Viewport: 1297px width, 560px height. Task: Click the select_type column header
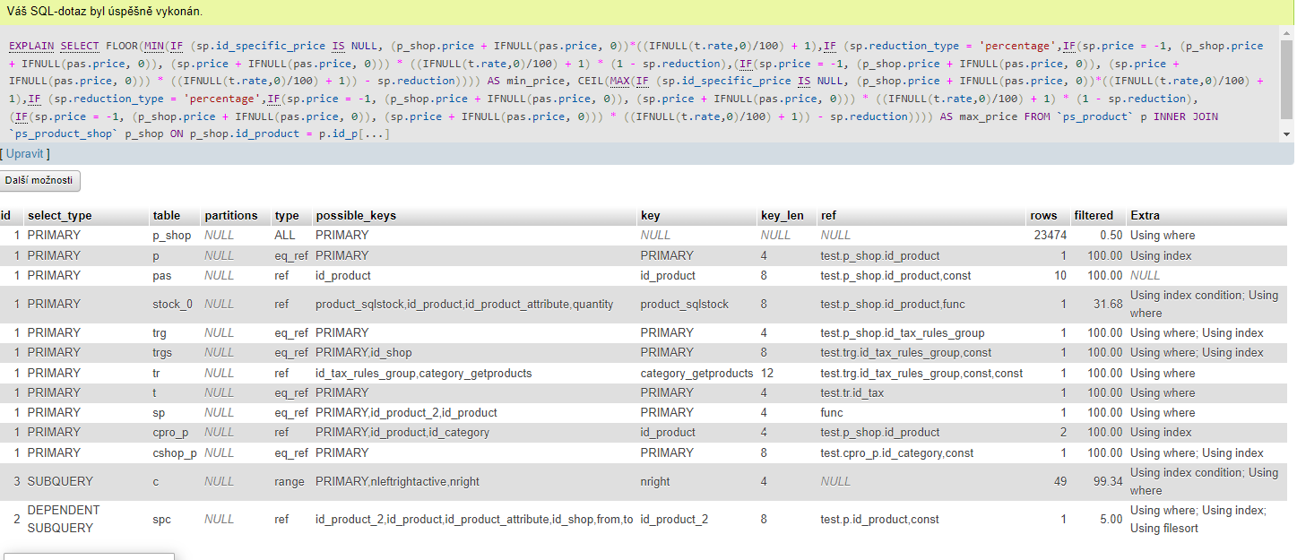(59, 215)
